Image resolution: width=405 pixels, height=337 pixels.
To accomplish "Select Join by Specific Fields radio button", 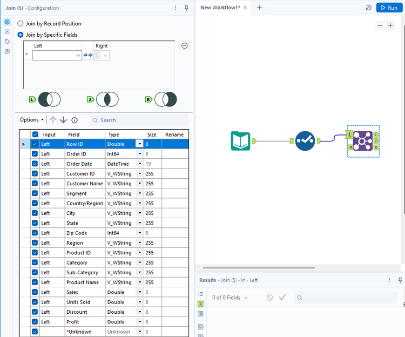I will [x=20, y=35].
